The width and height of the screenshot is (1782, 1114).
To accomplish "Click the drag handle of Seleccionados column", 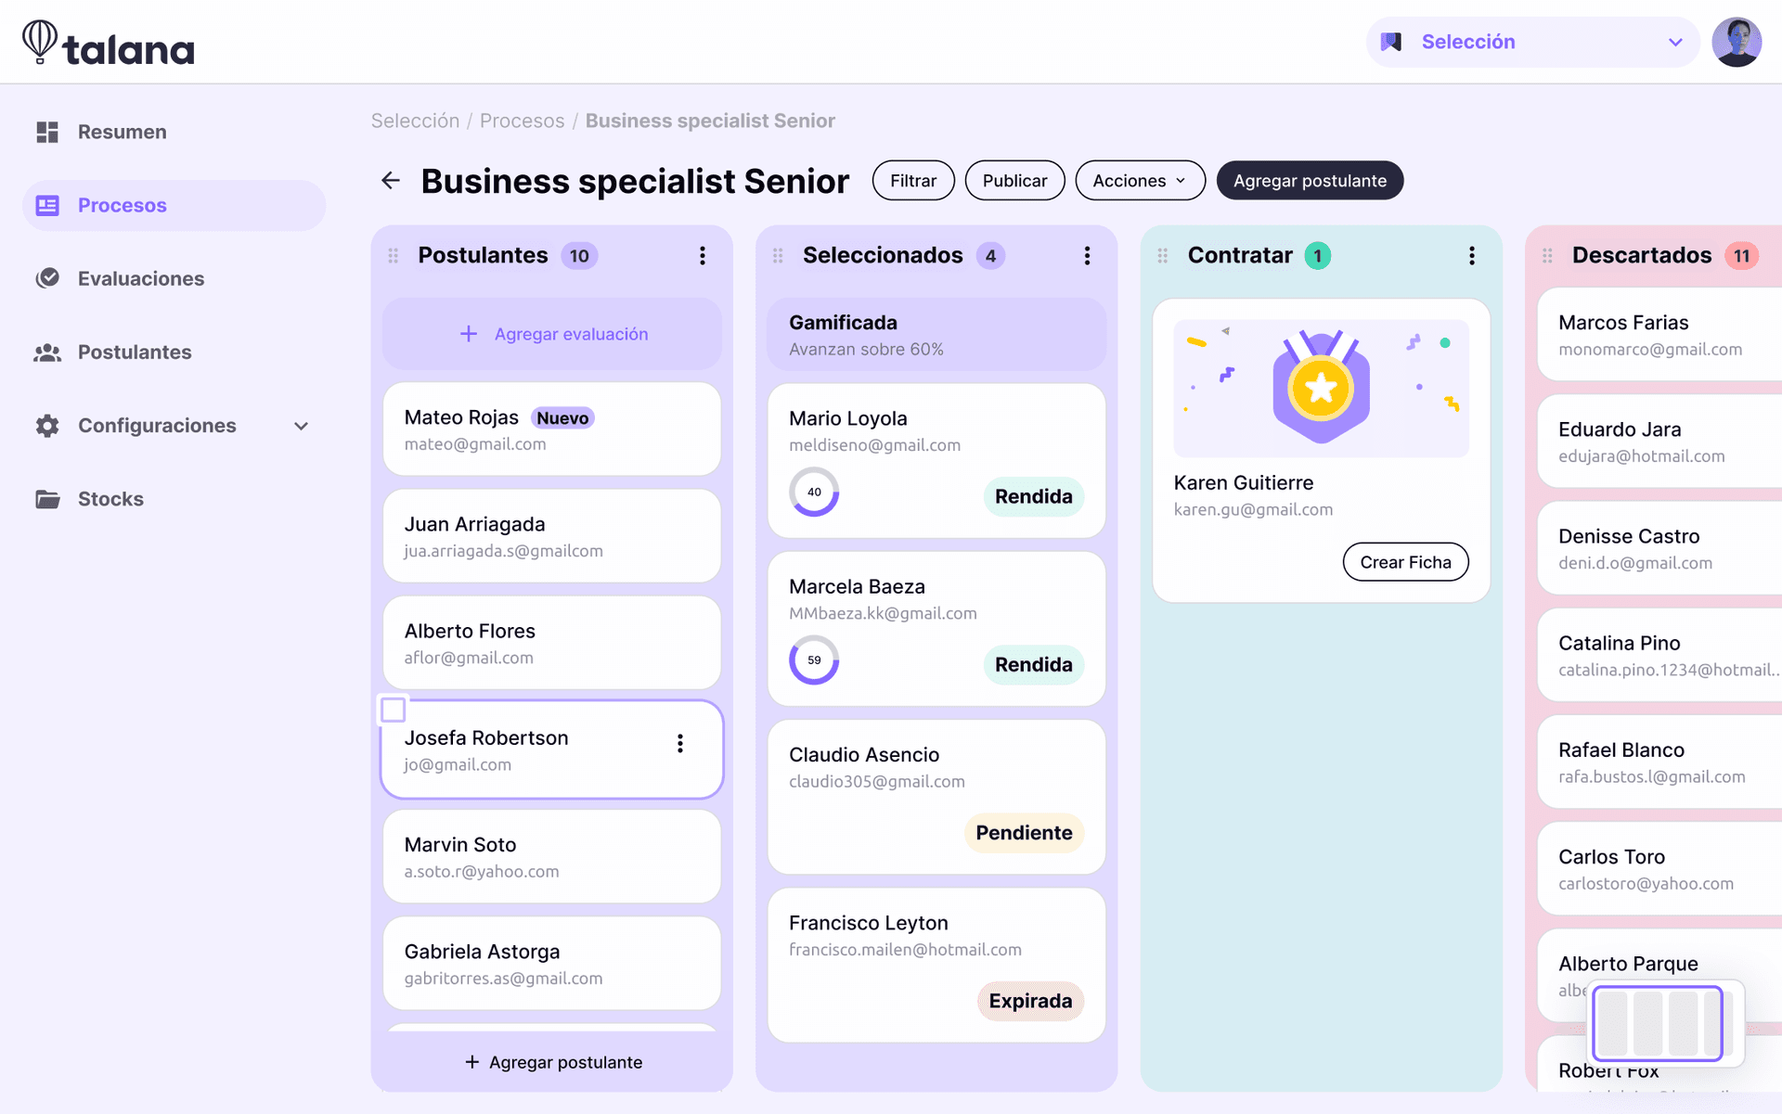I will pos(778,256).
